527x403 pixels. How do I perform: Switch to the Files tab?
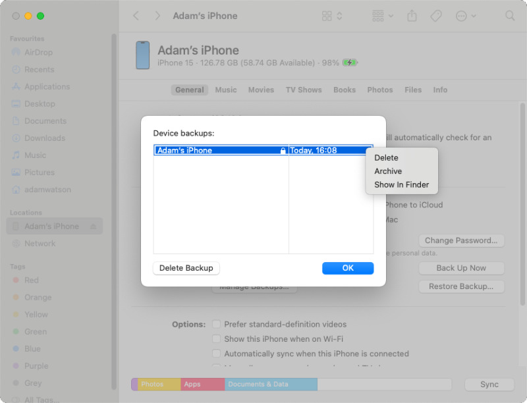tap(413, 90)
